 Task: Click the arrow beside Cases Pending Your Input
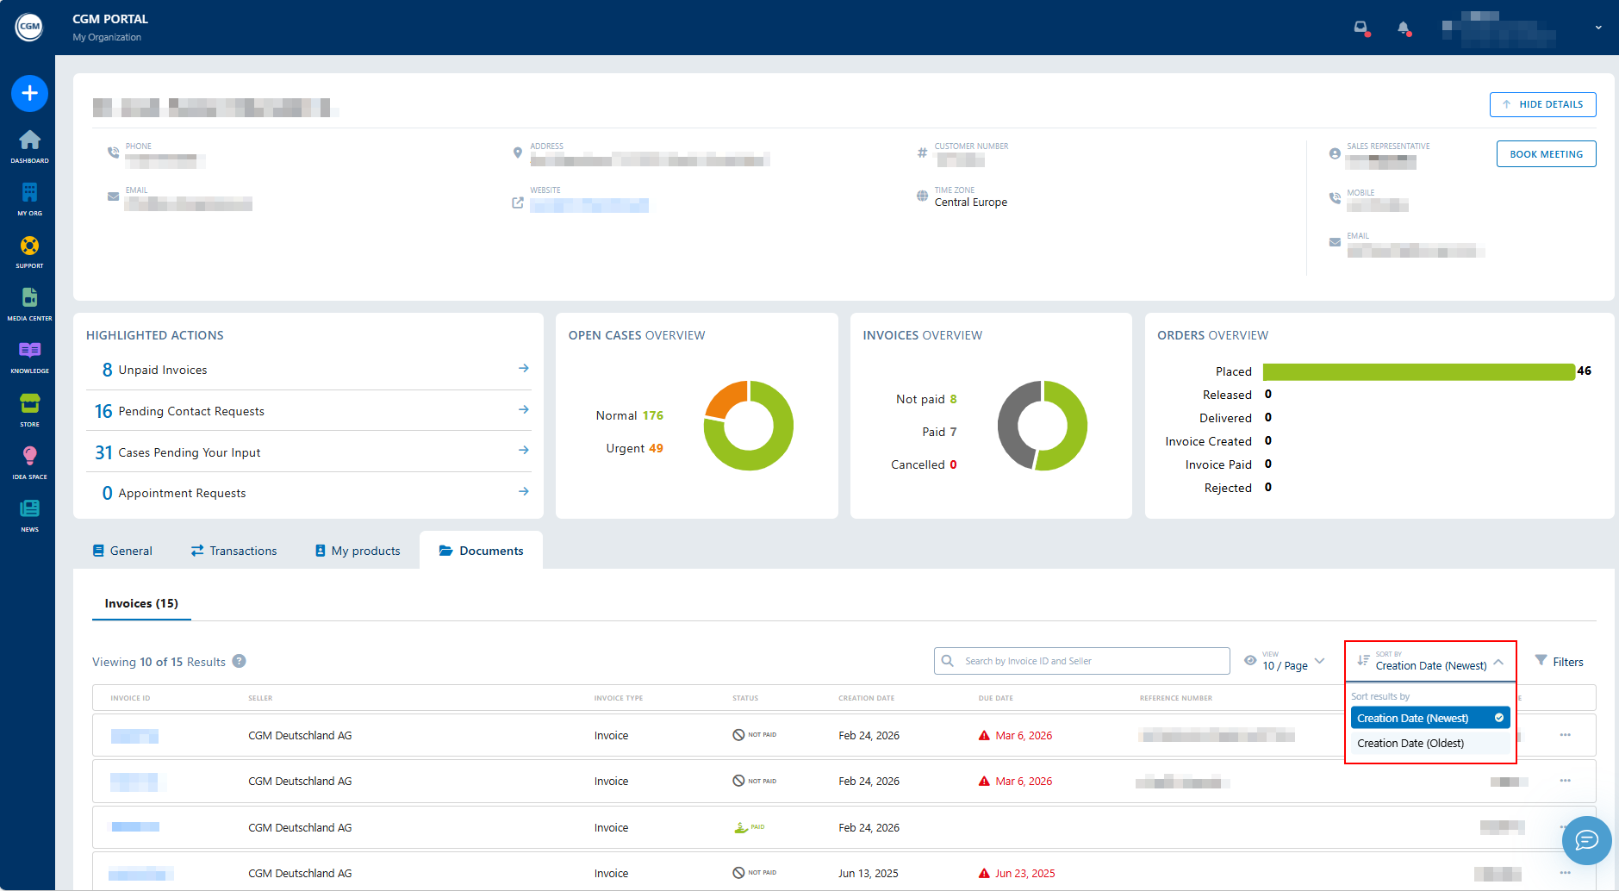coord(523,450)
